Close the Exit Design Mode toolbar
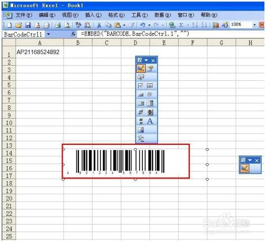 tap(257, 161)
